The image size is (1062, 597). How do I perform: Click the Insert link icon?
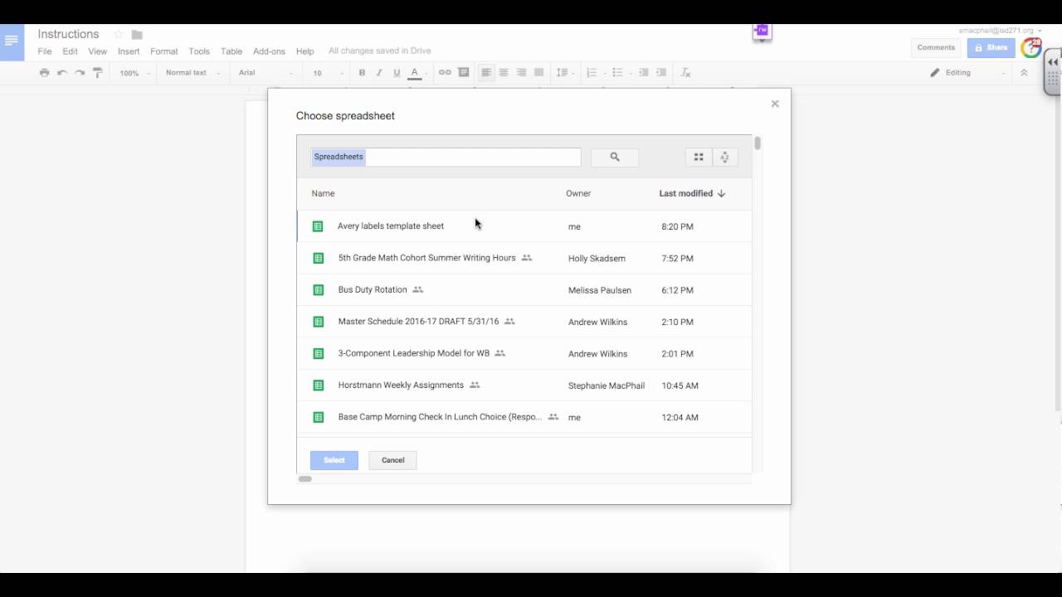[x=445, y=73]
